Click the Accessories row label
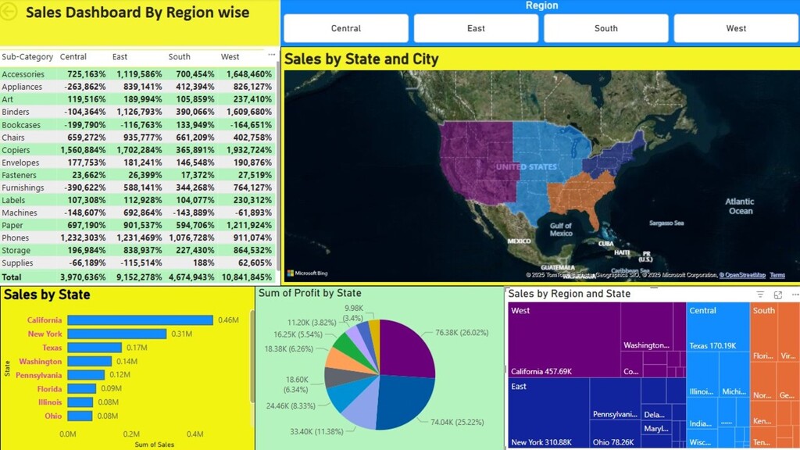The image size is (800, 450). [x=23, y=74]
